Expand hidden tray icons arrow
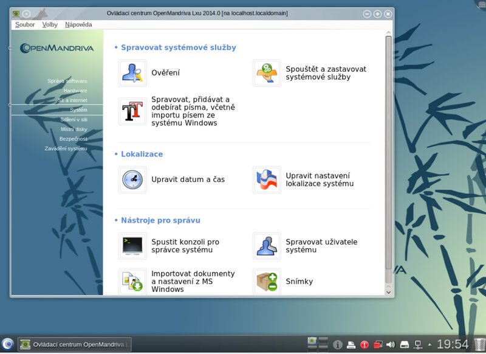Image resolution: width=486 pixels, height=354 pixels. point(430,344)
